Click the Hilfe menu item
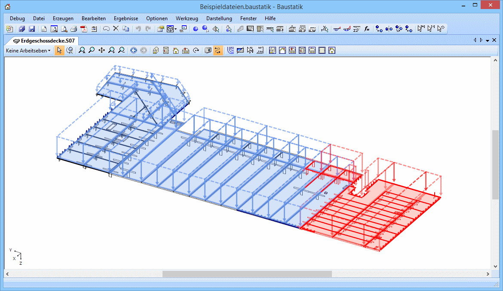Viewport: 503px width, 291px height. (270, 18)
